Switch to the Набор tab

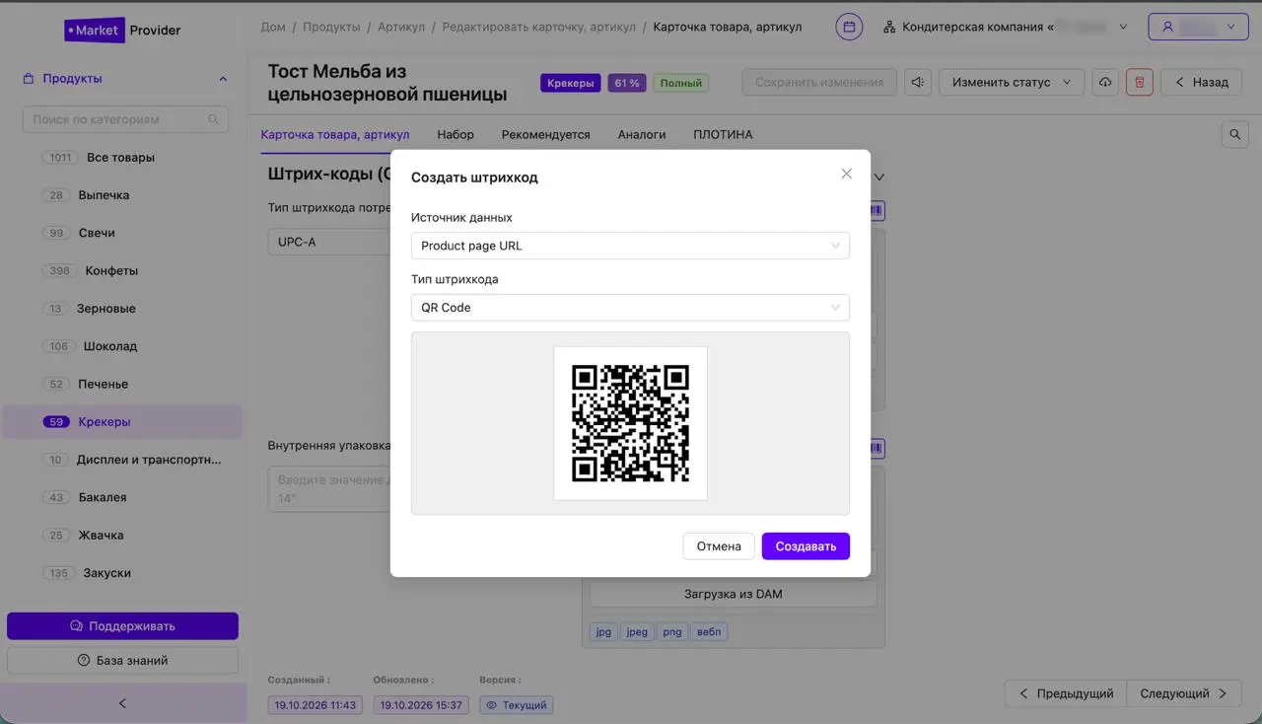coord(456,134)
